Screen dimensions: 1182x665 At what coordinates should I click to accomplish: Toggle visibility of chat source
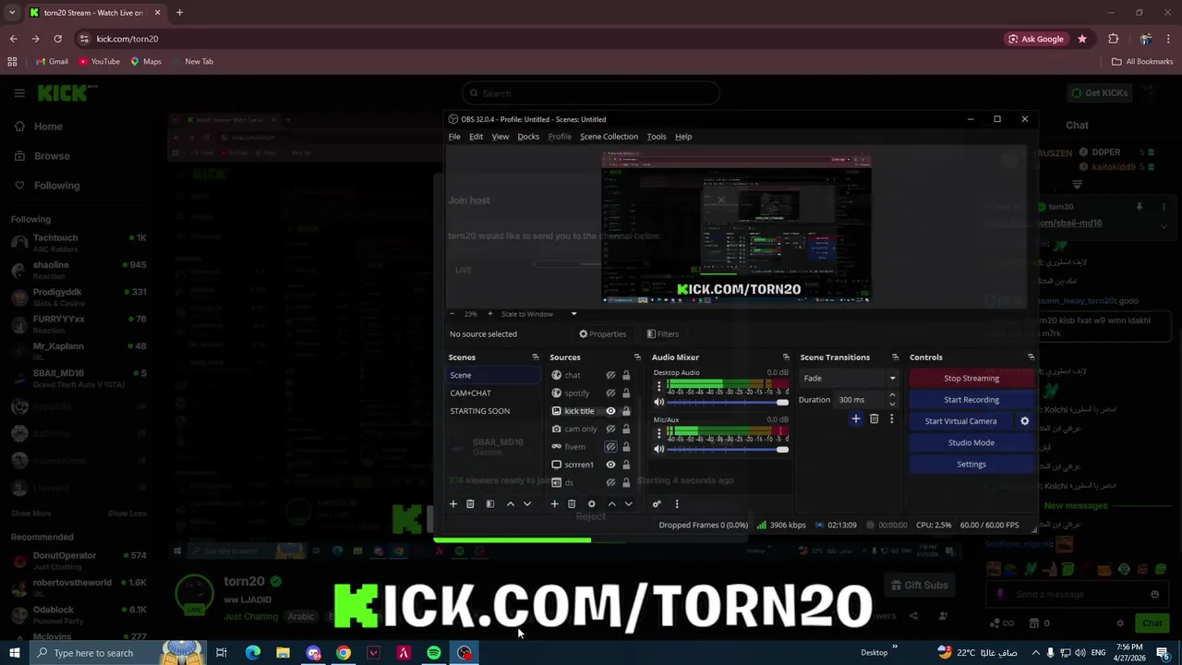coord(610,375)
